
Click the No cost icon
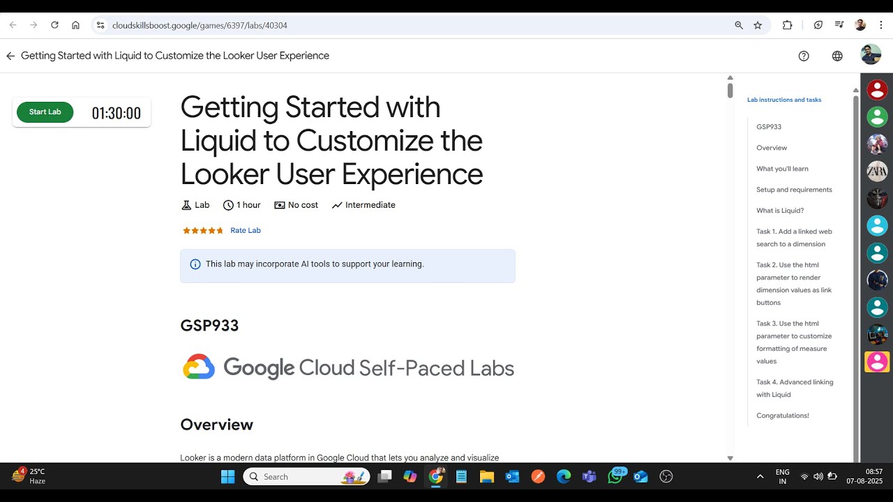(280, 205)
